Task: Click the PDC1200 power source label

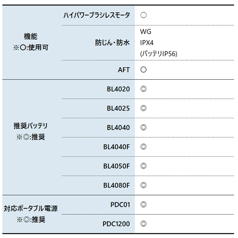Action: tap(116, 224)
